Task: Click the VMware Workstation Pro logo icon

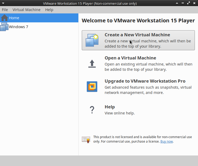Action: (92, 87)
